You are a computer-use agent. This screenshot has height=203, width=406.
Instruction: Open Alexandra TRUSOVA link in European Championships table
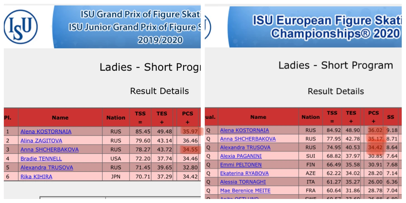pos(245,147)
